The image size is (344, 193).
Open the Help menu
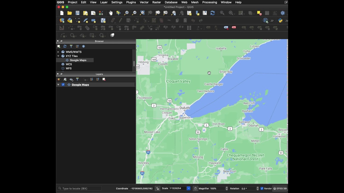[x=238, y=2]
